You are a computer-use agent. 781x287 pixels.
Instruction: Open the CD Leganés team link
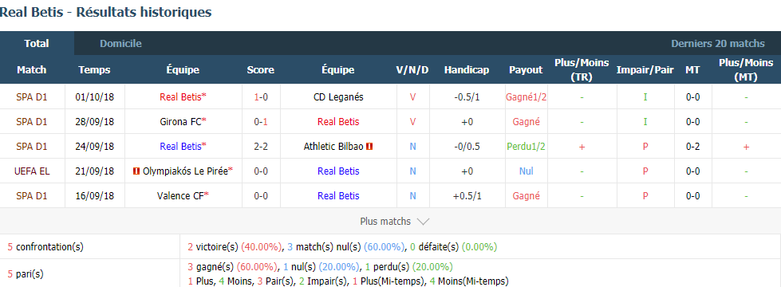[338, 97]
